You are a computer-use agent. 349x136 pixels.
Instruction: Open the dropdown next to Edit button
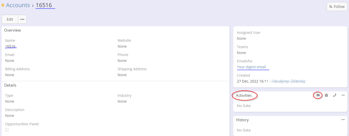22,19
